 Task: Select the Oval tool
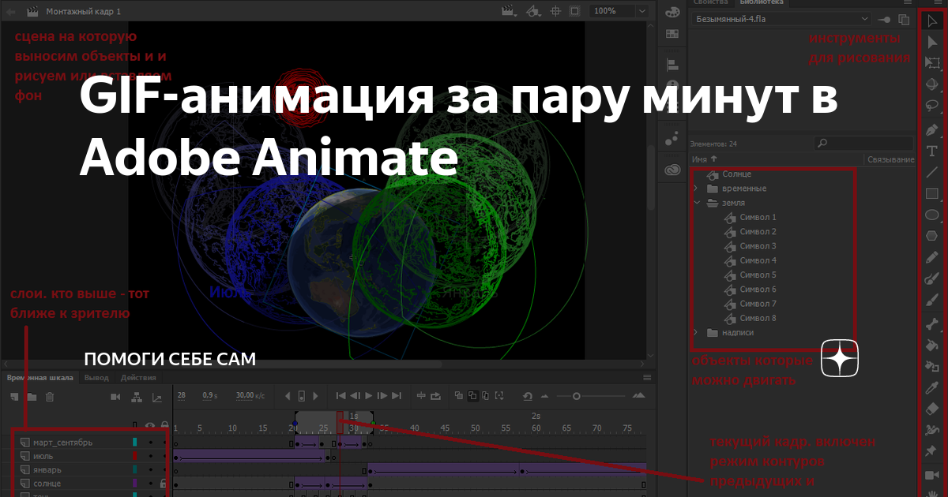931,215
